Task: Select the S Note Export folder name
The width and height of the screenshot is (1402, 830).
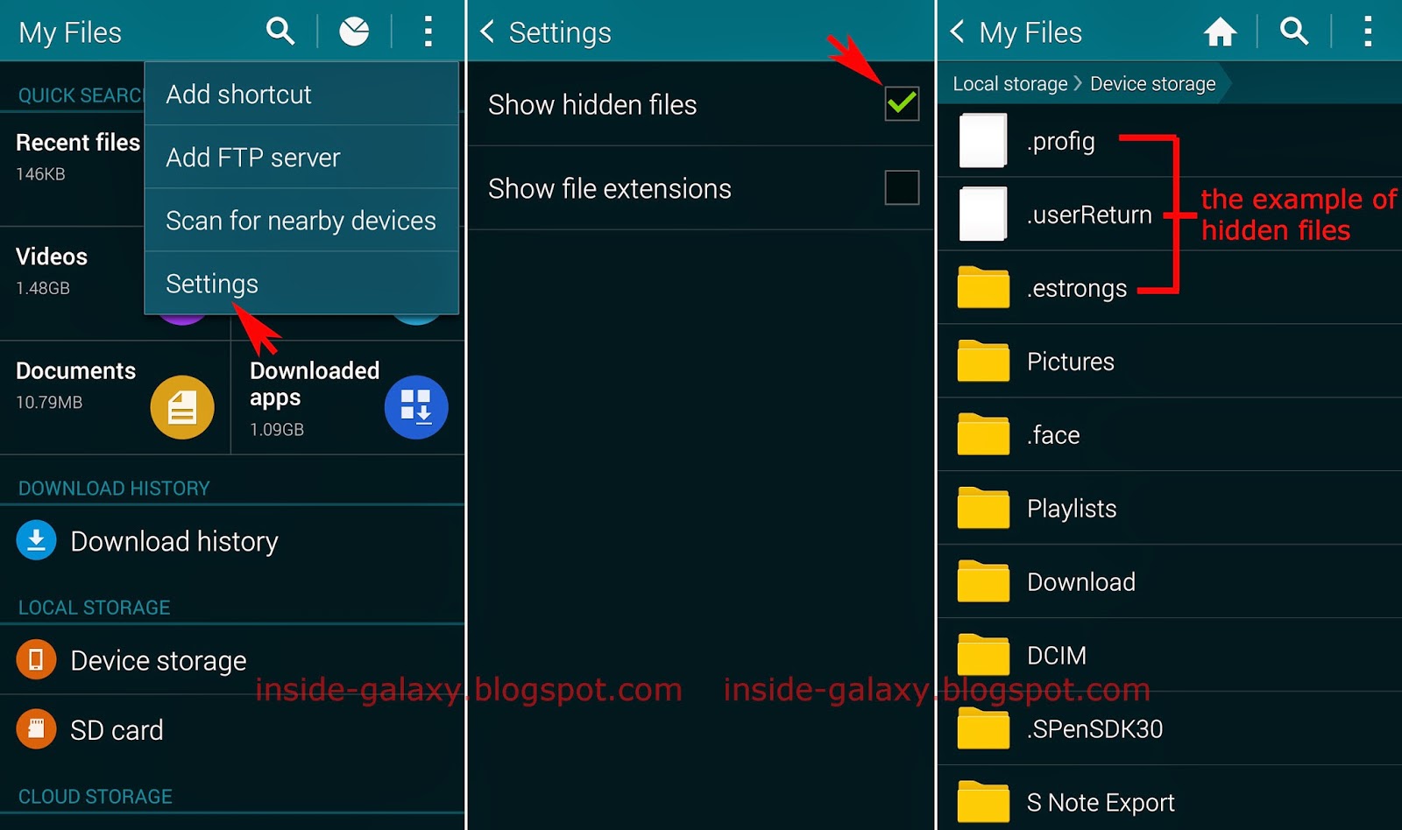Action: tap(1101, 803)
